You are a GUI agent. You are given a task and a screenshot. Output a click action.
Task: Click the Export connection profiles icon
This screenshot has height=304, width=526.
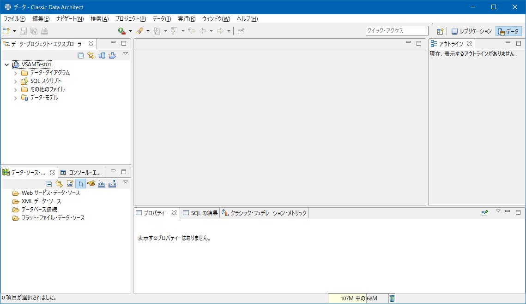coord(112,184)
